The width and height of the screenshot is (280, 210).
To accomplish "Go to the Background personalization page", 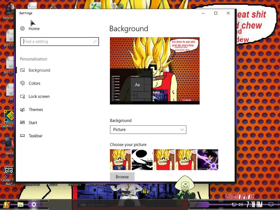I will [x=39, y=70].
